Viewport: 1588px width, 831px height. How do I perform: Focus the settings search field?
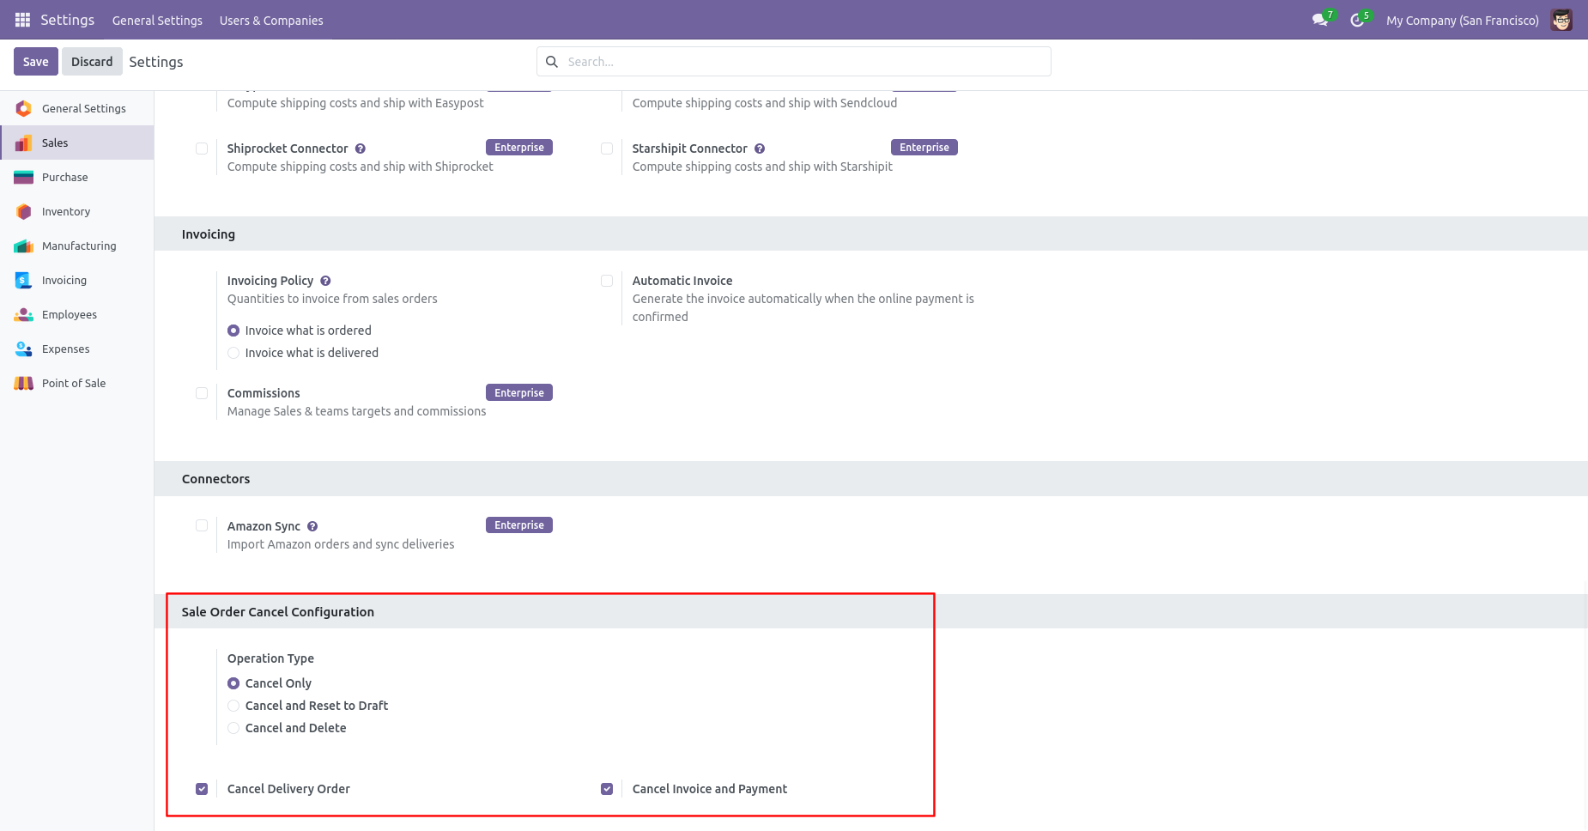(x=794, y=62)
